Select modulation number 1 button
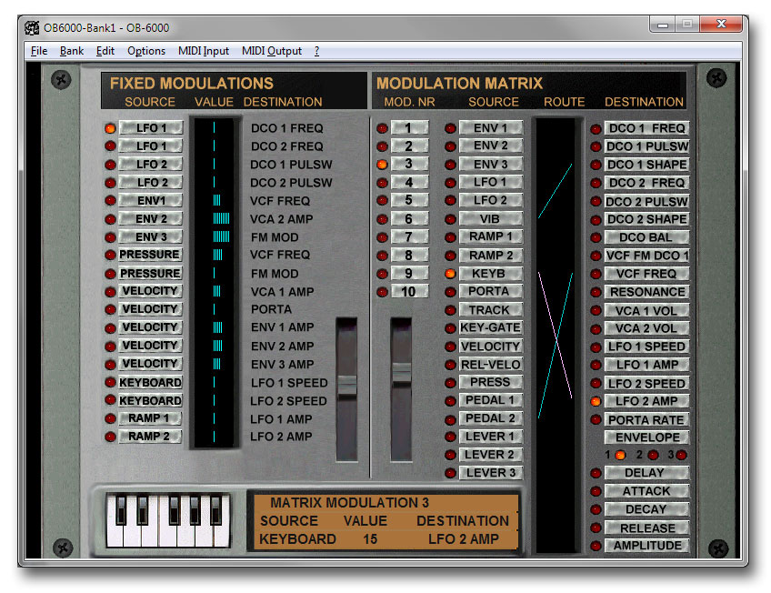The width and height of the screenshot is (771, 593). [409, 128]
